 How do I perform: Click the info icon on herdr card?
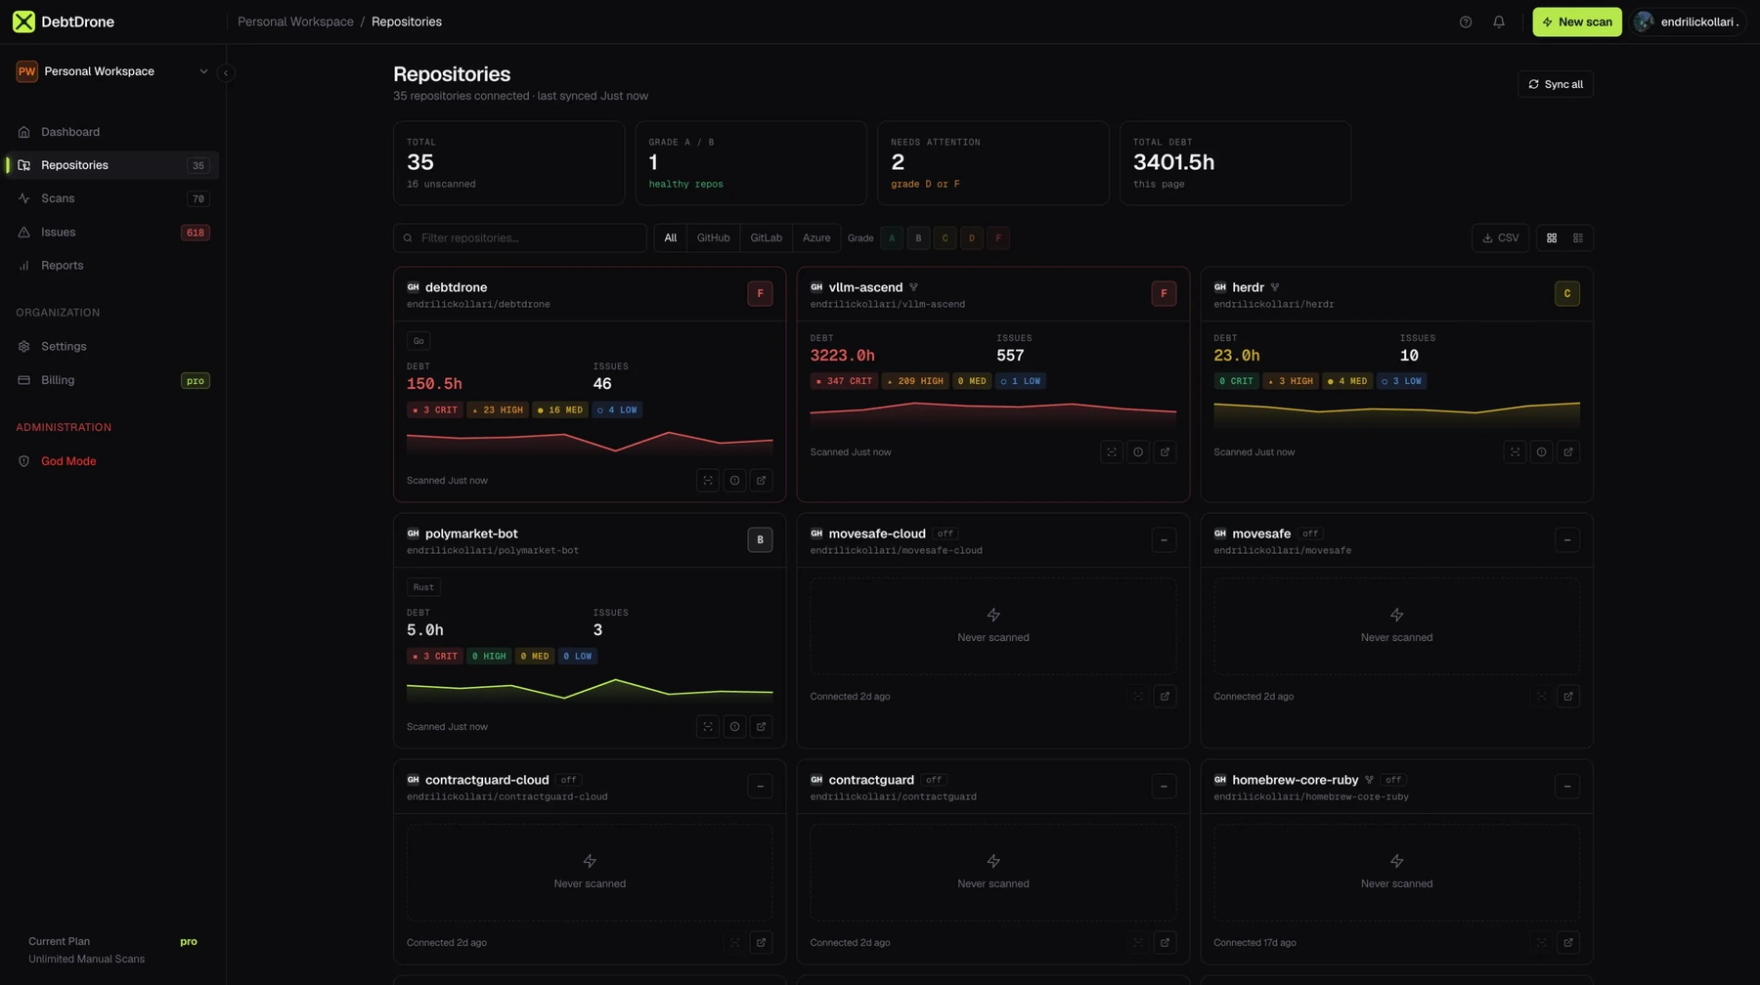[1541, 452]
